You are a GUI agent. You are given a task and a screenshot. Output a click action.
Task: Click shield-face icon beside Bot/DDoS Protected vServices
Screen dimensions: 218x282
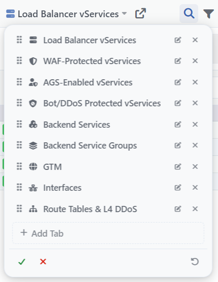(x=33, y=103)
